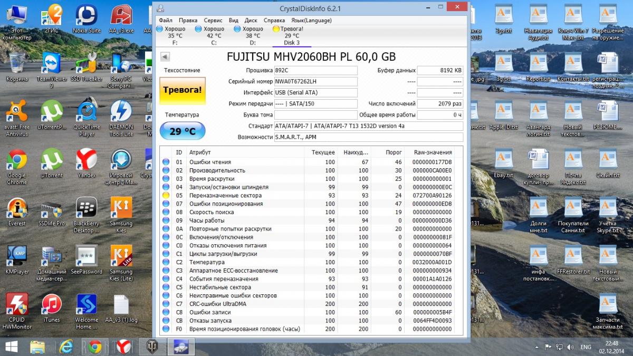The image size is (633, 356).
Task: Open the Report.txt desktop file
Action: 538,66
